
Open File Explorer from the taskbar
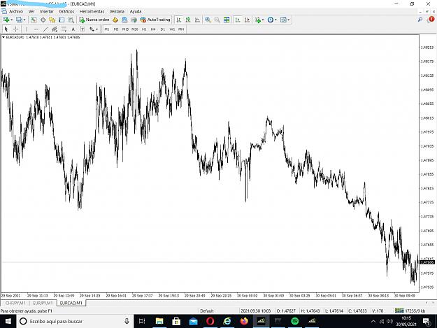coord(159,321)
